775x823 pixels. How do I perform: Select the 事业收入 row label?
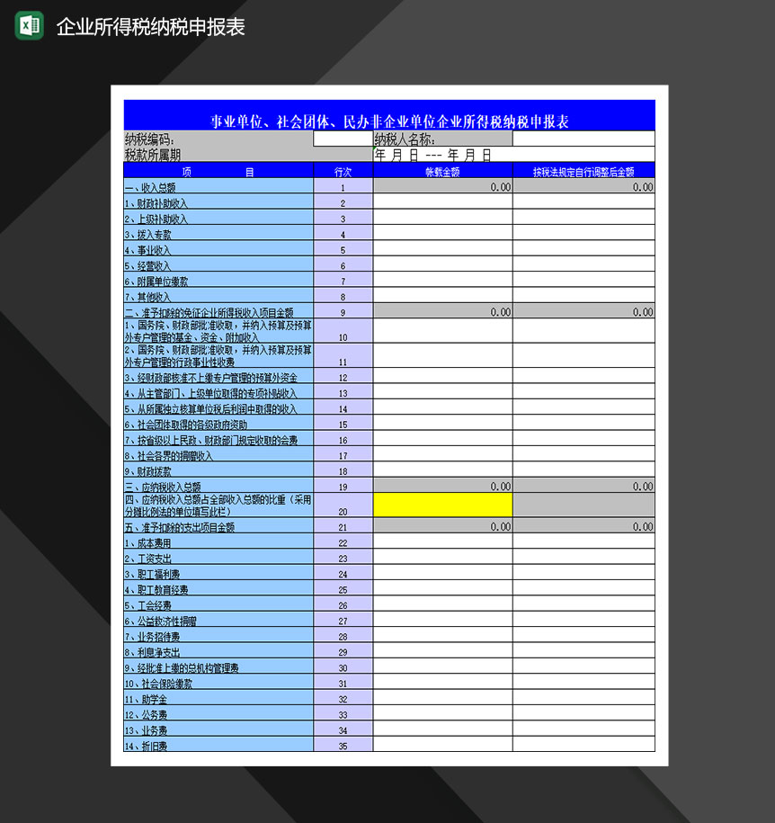click(x=153, y=249)
